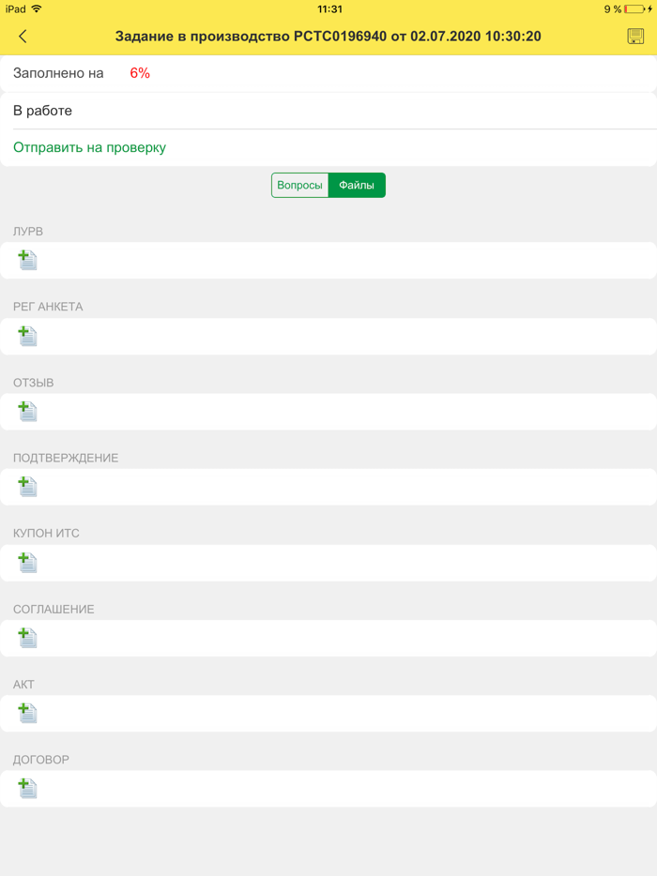Add file under АКТ section

coord(27,713)
